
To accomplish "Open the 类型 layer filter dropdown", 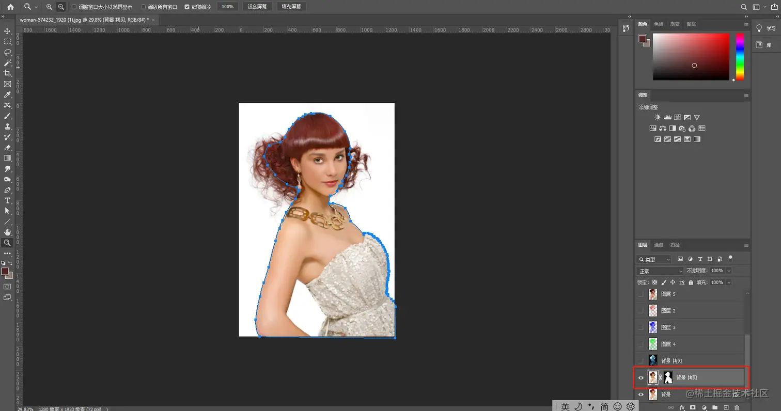I will click(x=654, y=259).
